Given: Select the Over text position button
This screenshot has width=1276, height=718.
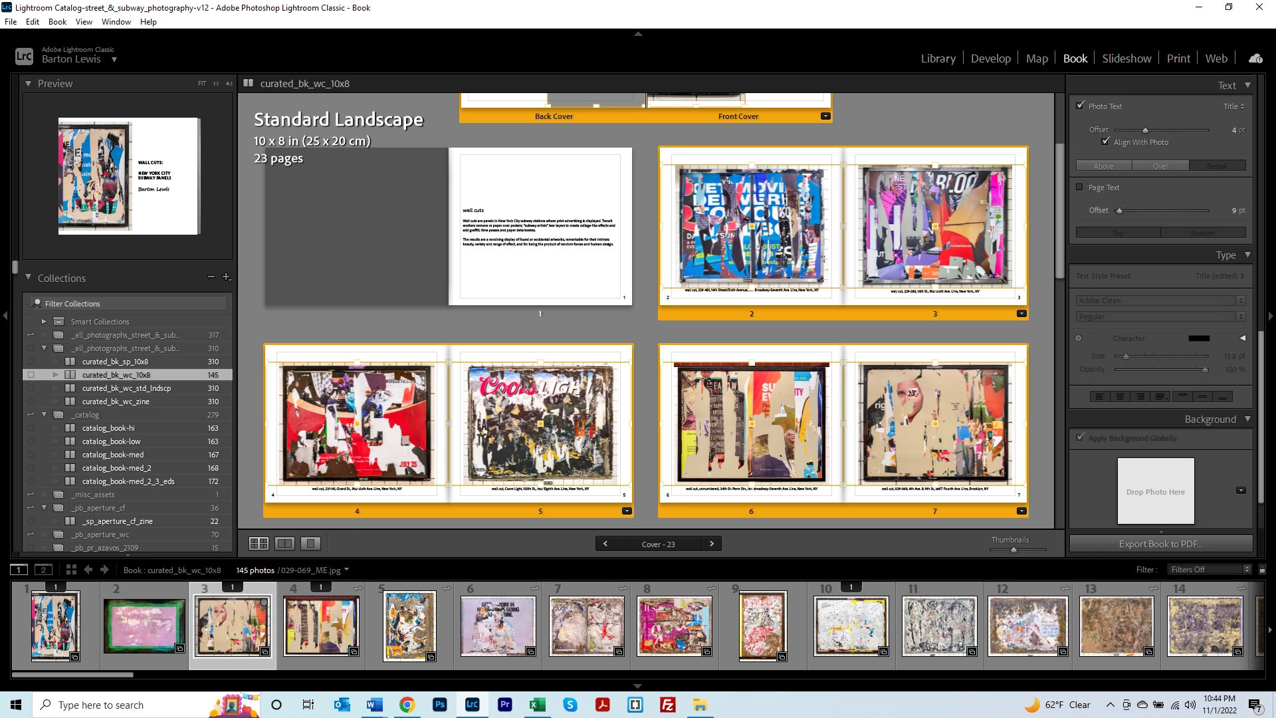Looking at the screenshot, I should pos(1160,166).
